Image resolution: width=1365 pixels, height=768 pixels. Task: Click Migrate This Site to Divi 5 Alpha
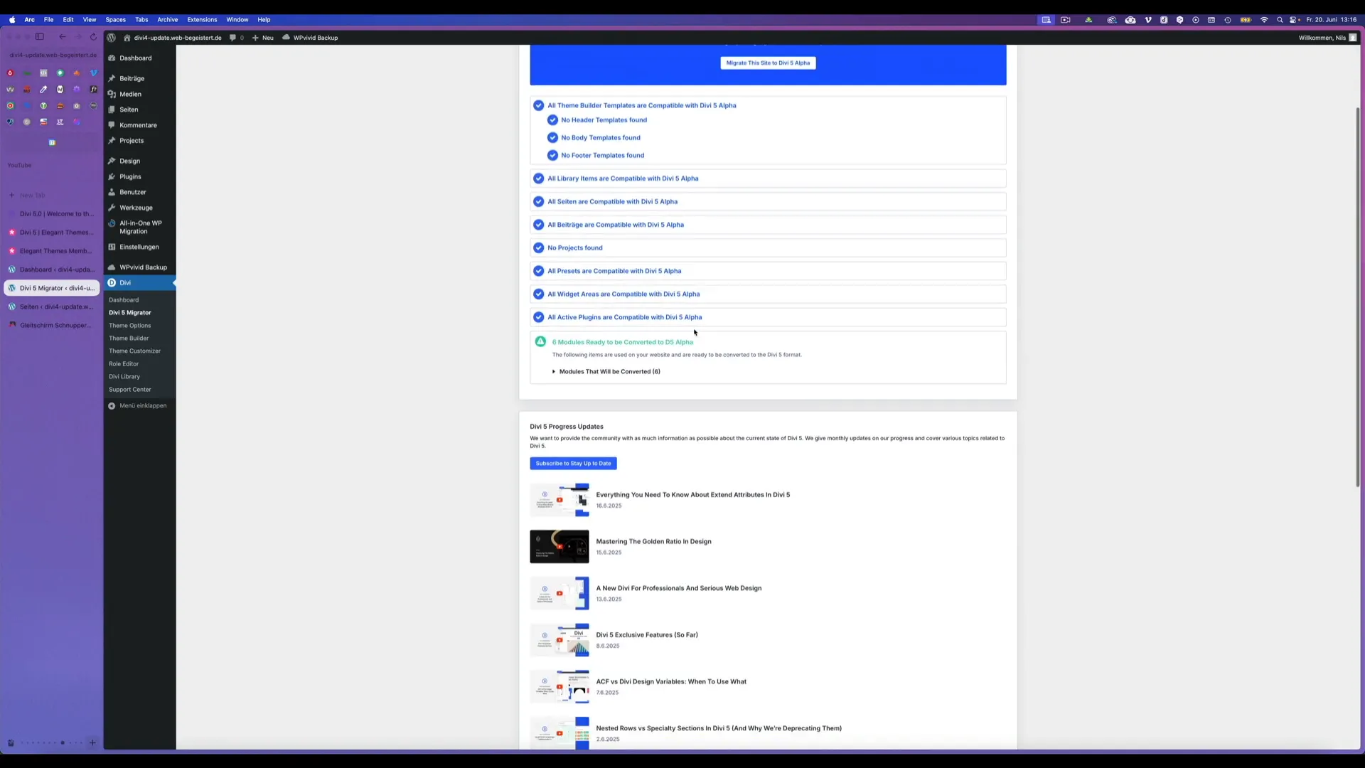(x=768, y=63)
